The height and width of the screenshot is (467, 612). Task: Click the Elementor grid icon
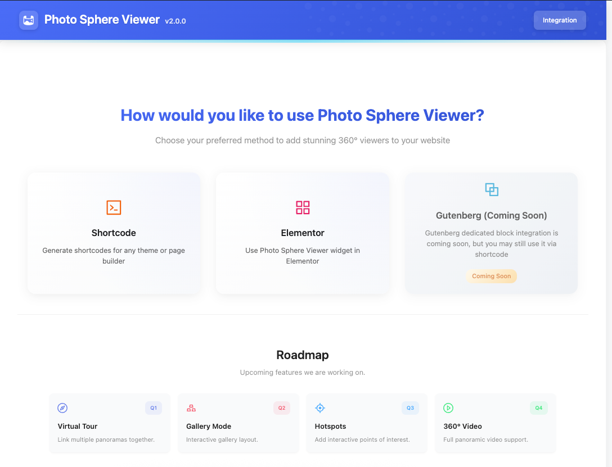[303, 207]
